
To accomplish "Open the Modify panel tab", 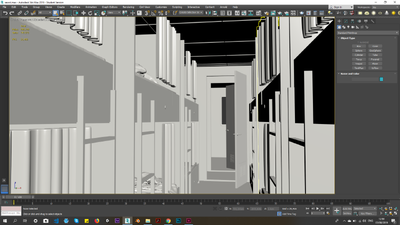I will tap(346, 21).
